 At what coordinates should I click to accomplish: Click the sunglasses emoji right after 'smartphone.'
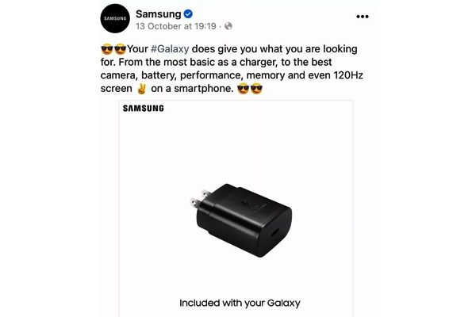pos(244,89)
